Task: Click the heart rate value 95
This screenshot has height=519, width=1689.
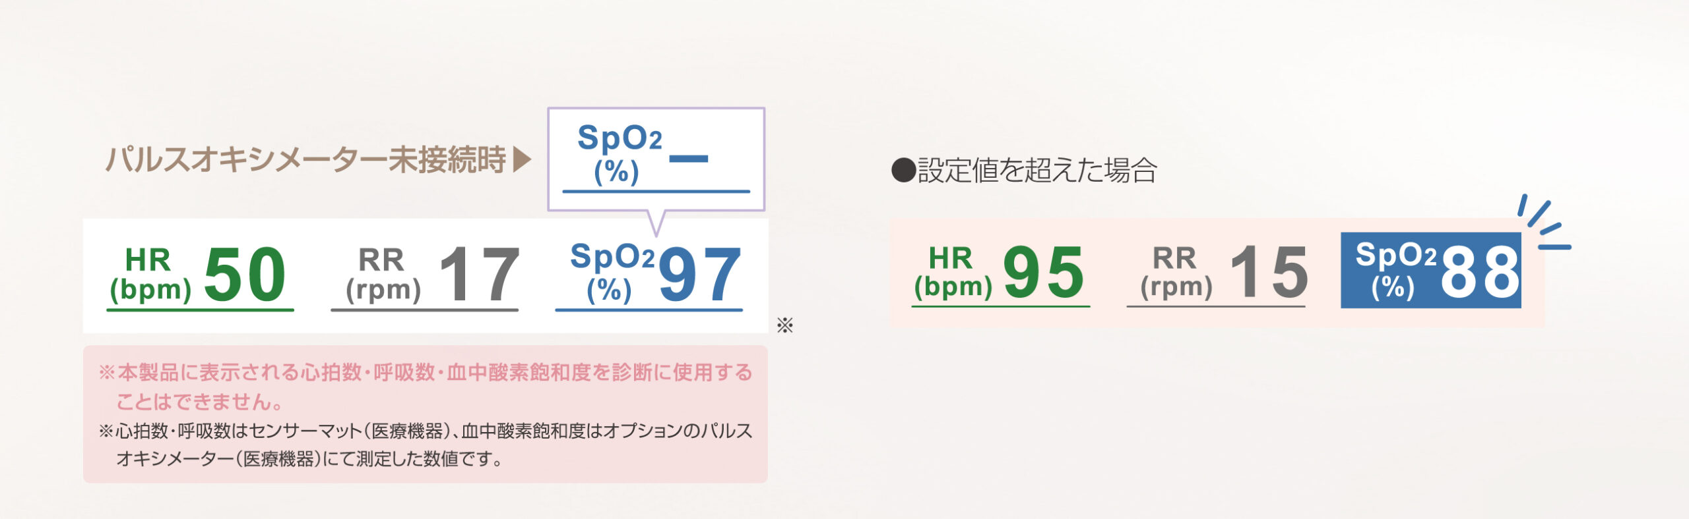Action: pyautogui.click(x=1043, y=272)
